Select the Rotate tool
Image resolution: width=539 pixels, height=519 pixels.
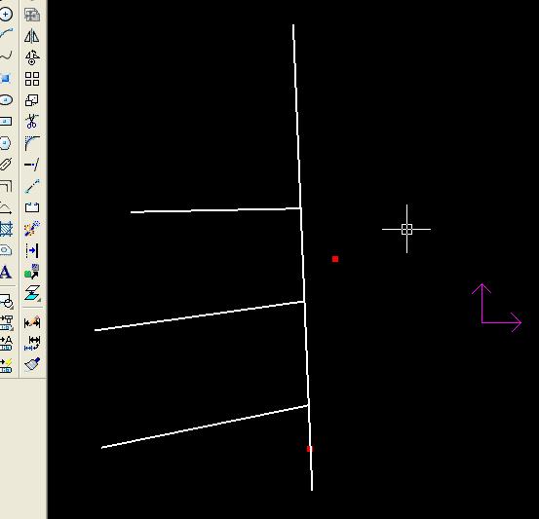click(x=32, y=57)
